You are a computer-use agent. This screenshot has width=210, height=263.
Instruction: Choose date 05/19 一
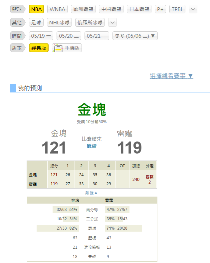tap(41, 36)
